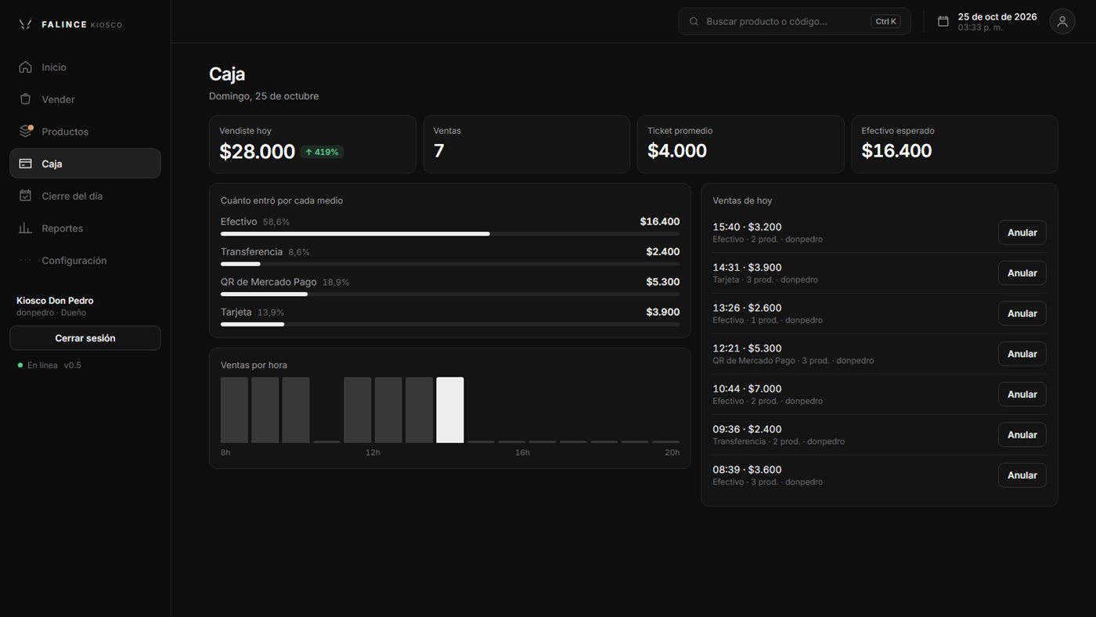Click the Caja card icon in sidebar
The image size is (1096, 617).
26,164
